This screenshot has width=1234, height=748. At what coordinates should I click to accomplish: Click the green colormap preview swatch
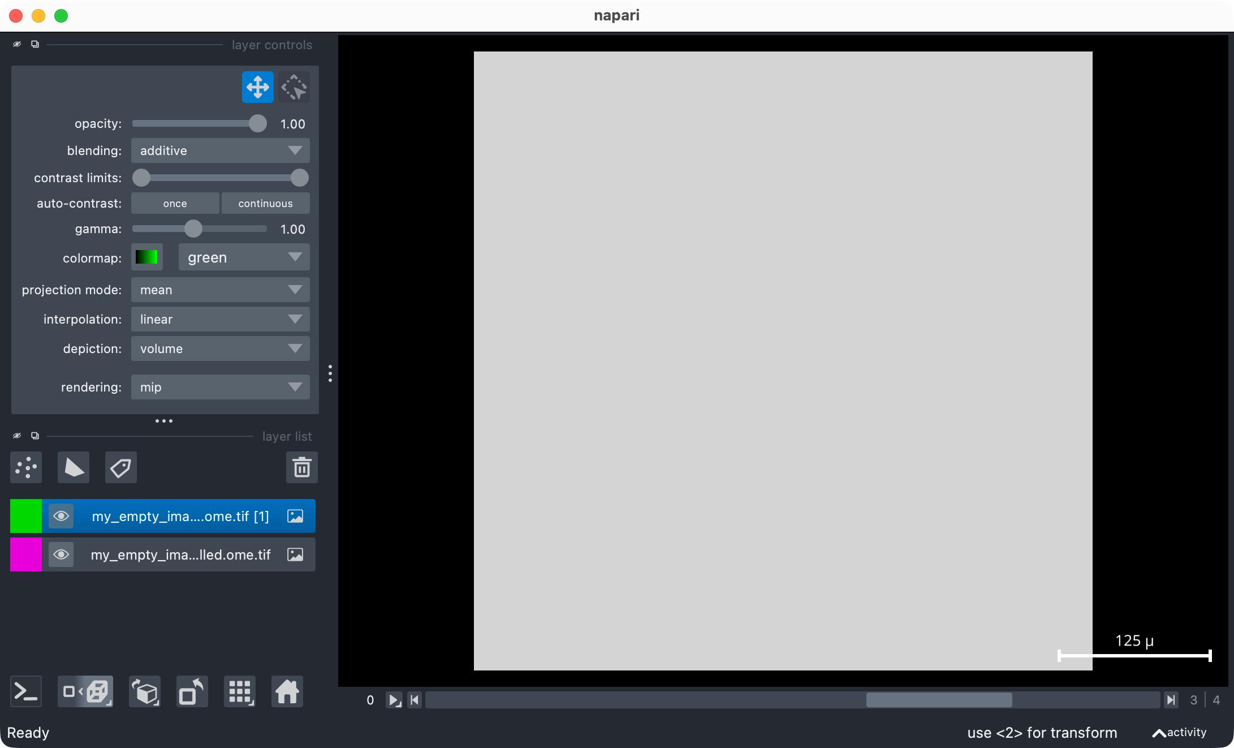146,257
